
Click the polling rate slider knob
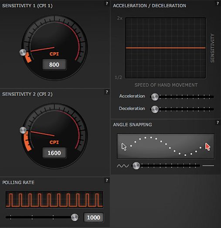point(75,217)
